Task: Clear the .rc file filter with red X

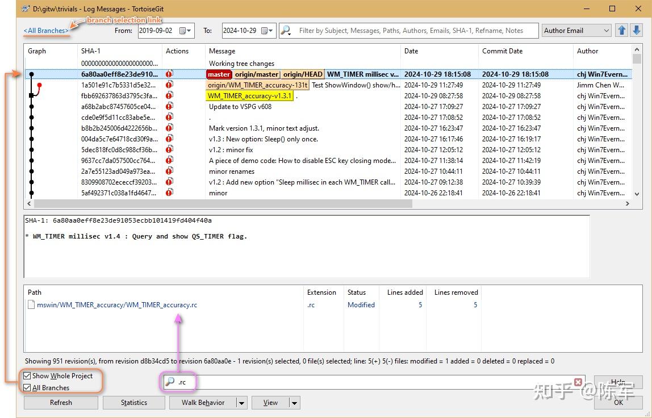Action: click(578, 382)
